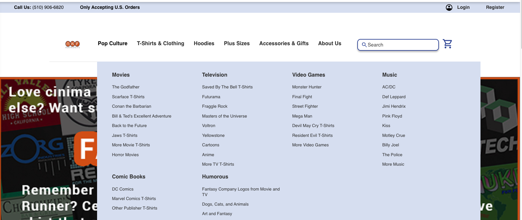Open Devil May Cry T-Shirts

pos(313,126)
